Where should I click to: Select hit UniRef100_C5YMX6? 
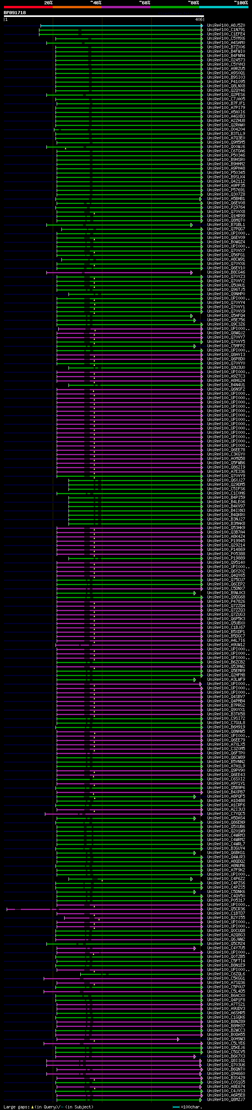[x=226, y=38]
